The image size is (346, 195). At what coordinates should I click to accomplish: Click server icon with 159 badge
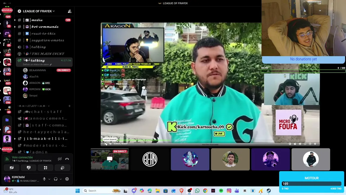click(x=7, y=53)
